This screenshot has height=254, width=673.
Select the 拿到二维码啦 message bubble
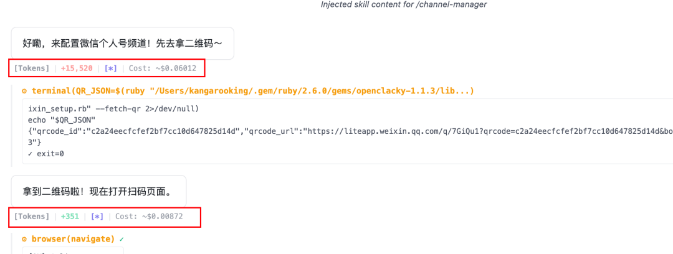(x=98, y=191)
